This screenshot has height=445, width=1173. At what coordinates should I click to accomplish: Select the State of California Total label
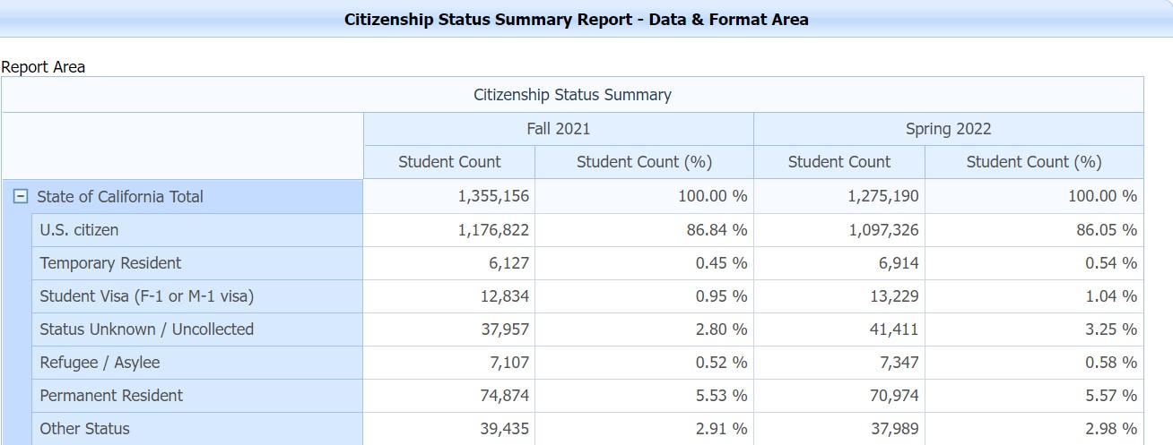click(120, 197)
